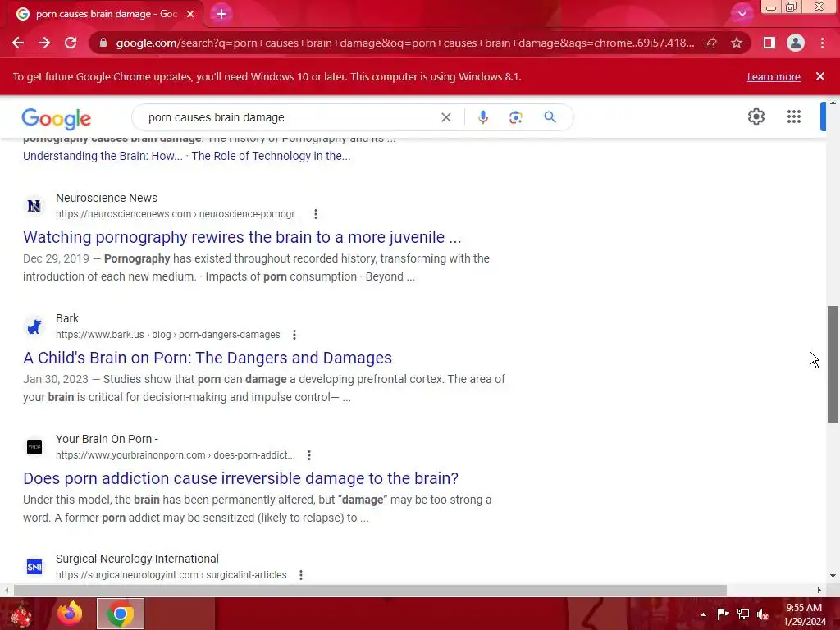The image size is (840, 630).
Task: Bookmark this page with the star
Action: [737, 43]
